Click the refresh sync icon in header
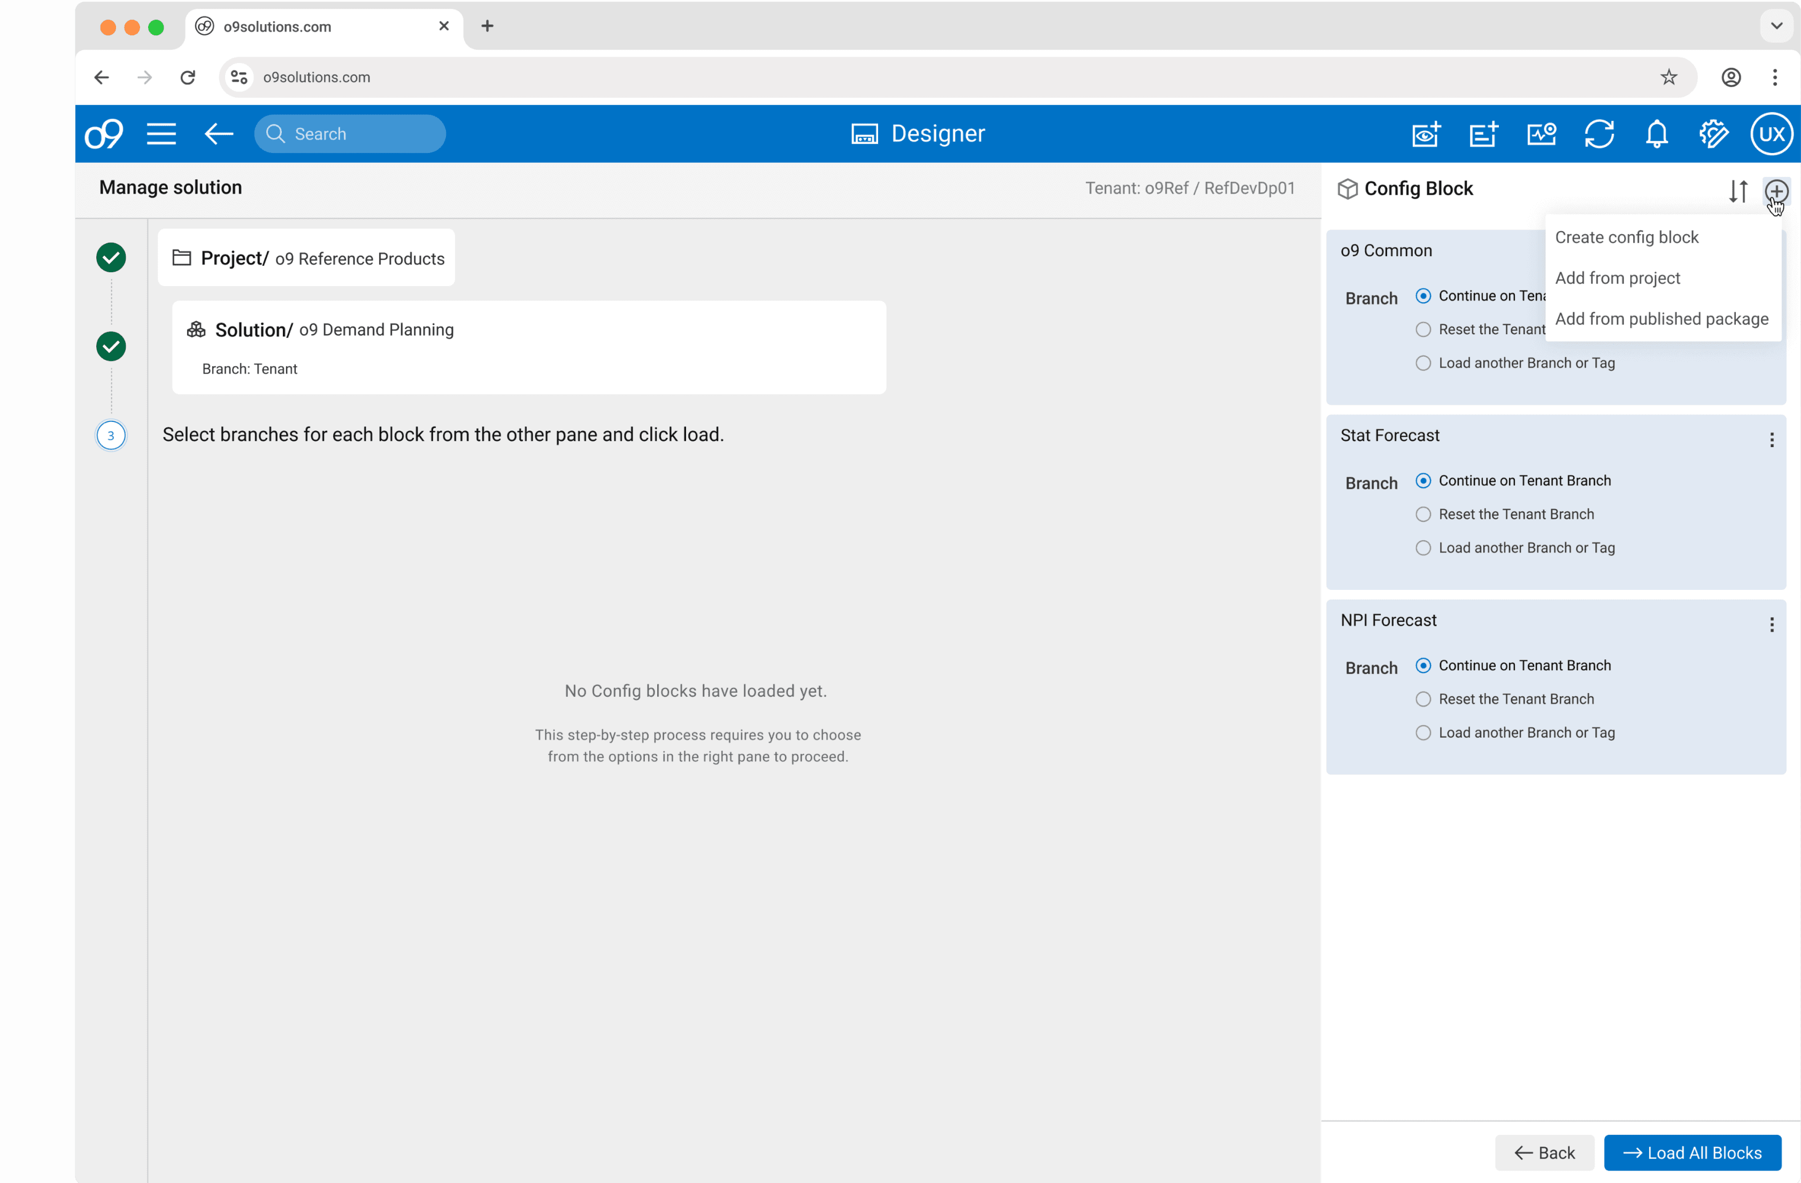Screen dimensions: 1801x1183 [x=1599, y=134]
